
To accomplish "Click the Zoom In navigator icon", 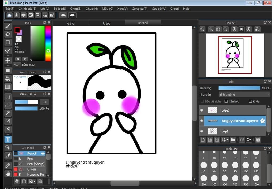I will click(211, 29).
